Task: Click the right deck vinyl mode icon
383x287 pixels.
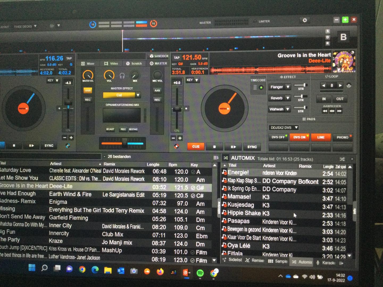Action: click(176, 146)
